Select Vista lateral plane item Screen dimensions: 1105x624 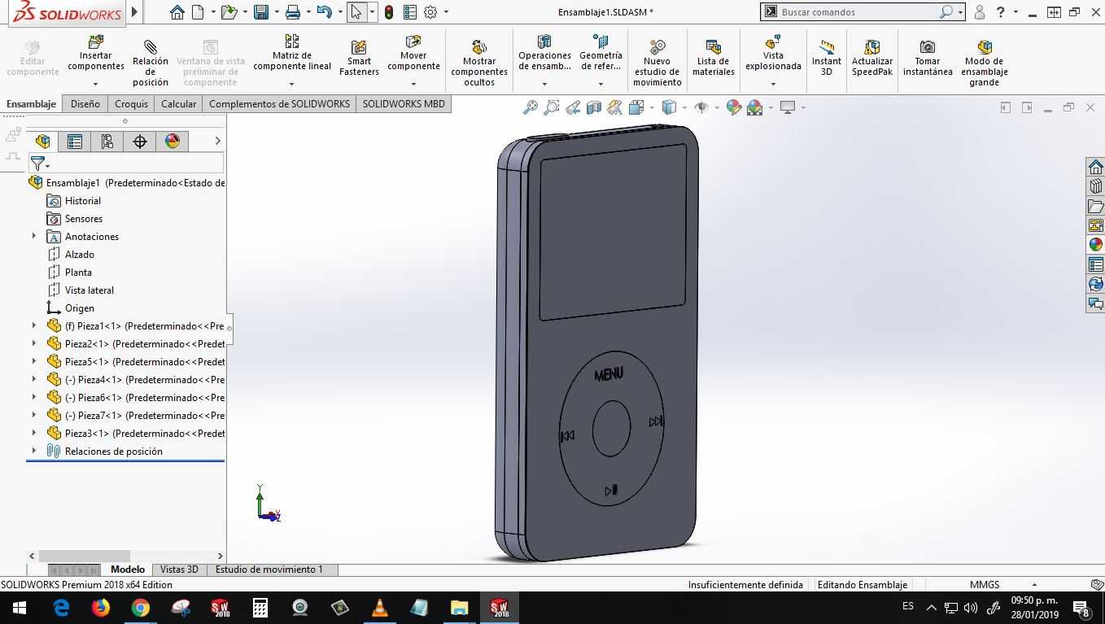pos(89,290)
